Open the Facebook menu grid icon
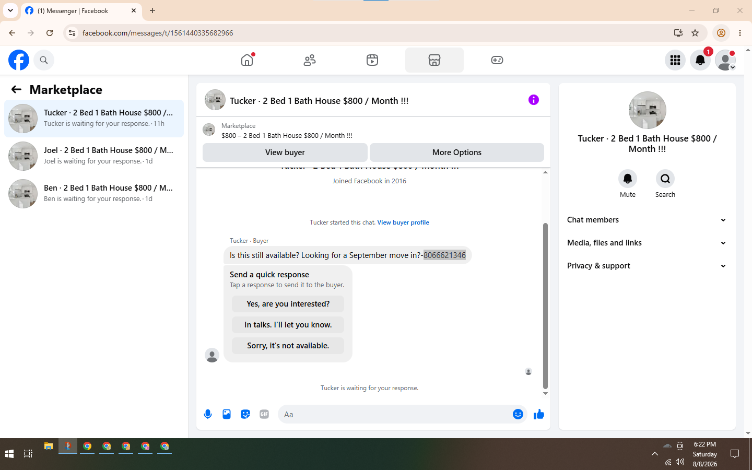The image size is (752, 470). 675,60
